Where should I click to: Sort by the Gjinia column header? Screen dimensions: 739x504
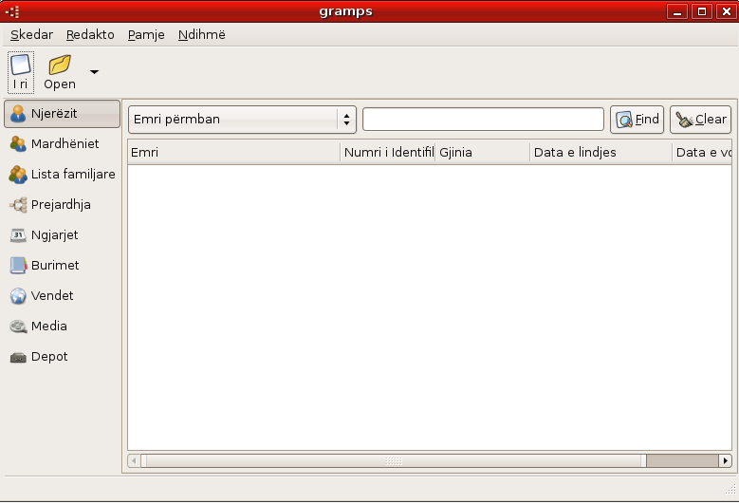[x=483, y=152]
